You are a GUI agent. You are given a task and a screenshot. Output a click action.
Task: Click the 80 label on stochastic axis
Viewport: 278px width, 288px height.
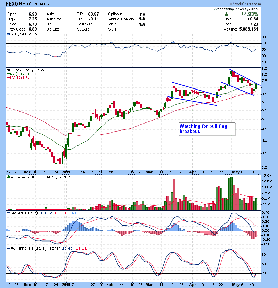click(264, 255)
